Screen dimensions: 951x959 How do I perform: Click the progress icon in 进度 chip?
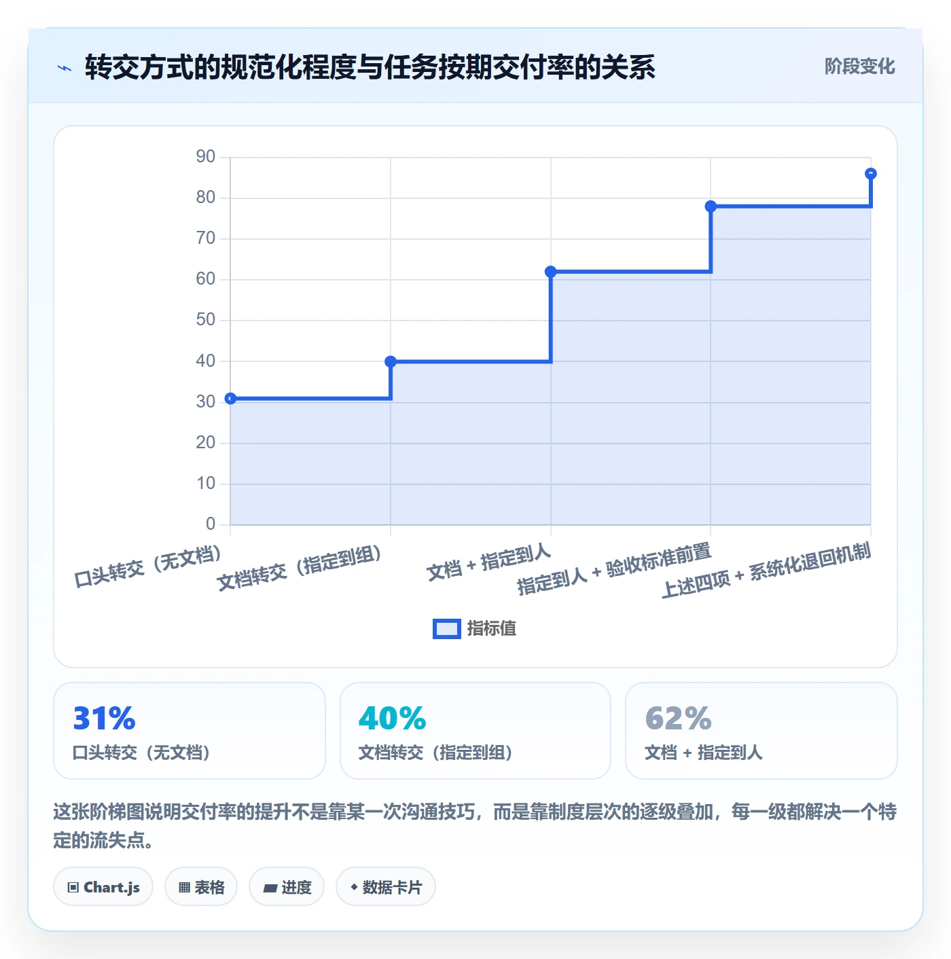pos(270,888)
